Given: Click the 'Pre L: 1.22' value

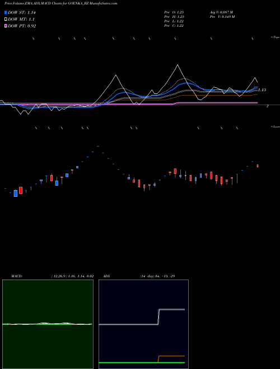Looking at the screenshot, I should tap(174, 21).
